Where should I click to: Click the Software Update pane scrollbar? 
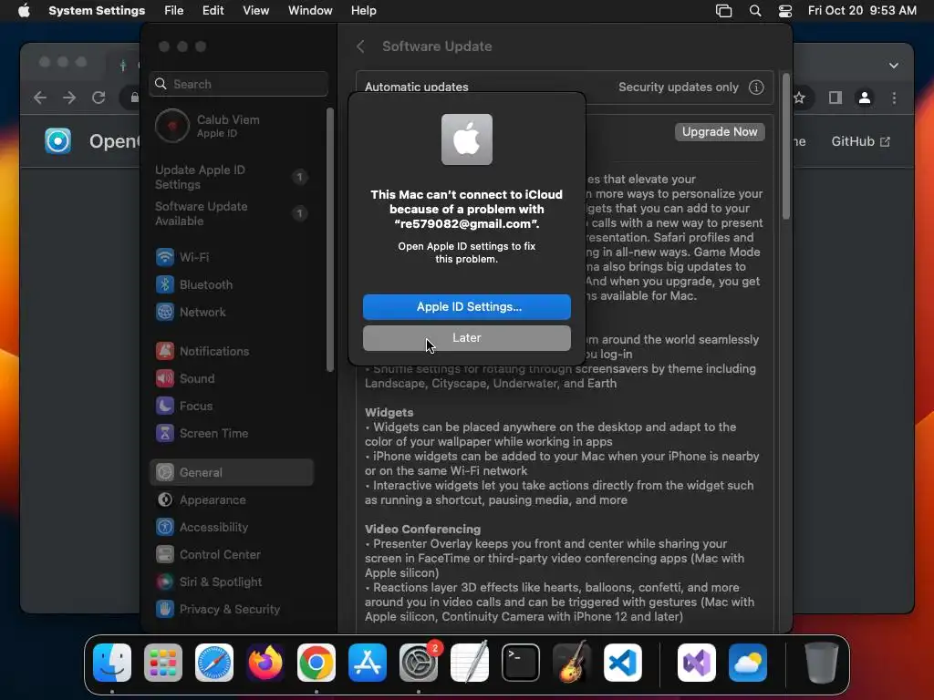pyautogui.click(x=786, y=147)
